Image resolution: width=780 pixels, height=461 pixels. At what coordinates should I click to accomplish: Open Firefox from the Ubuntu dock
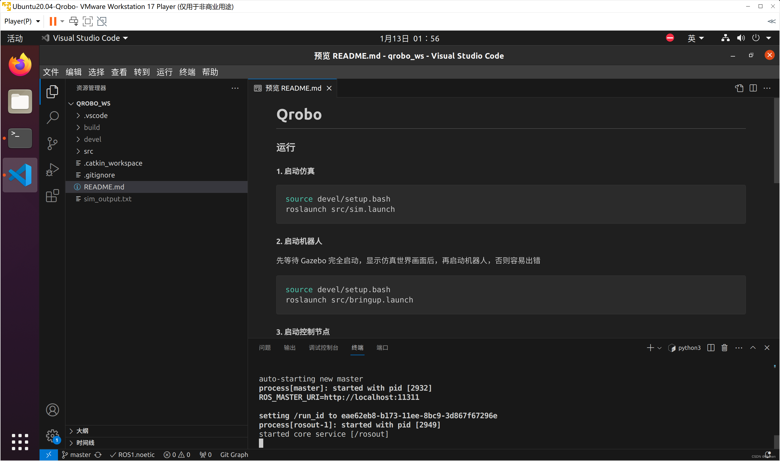pyautogui.click(x=20, y=64)
